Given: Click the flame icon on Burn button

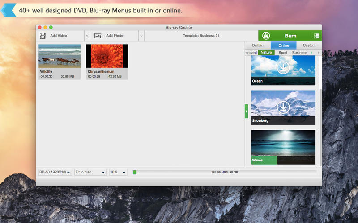Looking at the screenshot, I should (x=266, y=36).
